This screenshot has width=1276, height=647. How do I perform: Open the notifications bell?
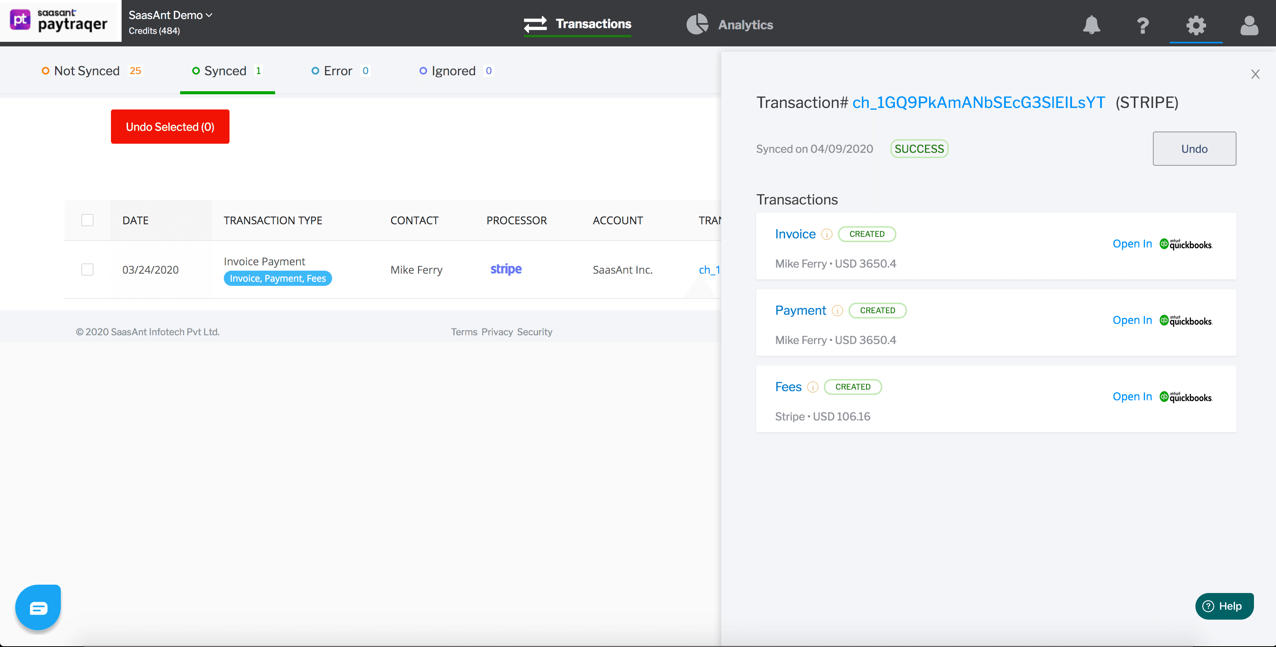coord(1091,24)
